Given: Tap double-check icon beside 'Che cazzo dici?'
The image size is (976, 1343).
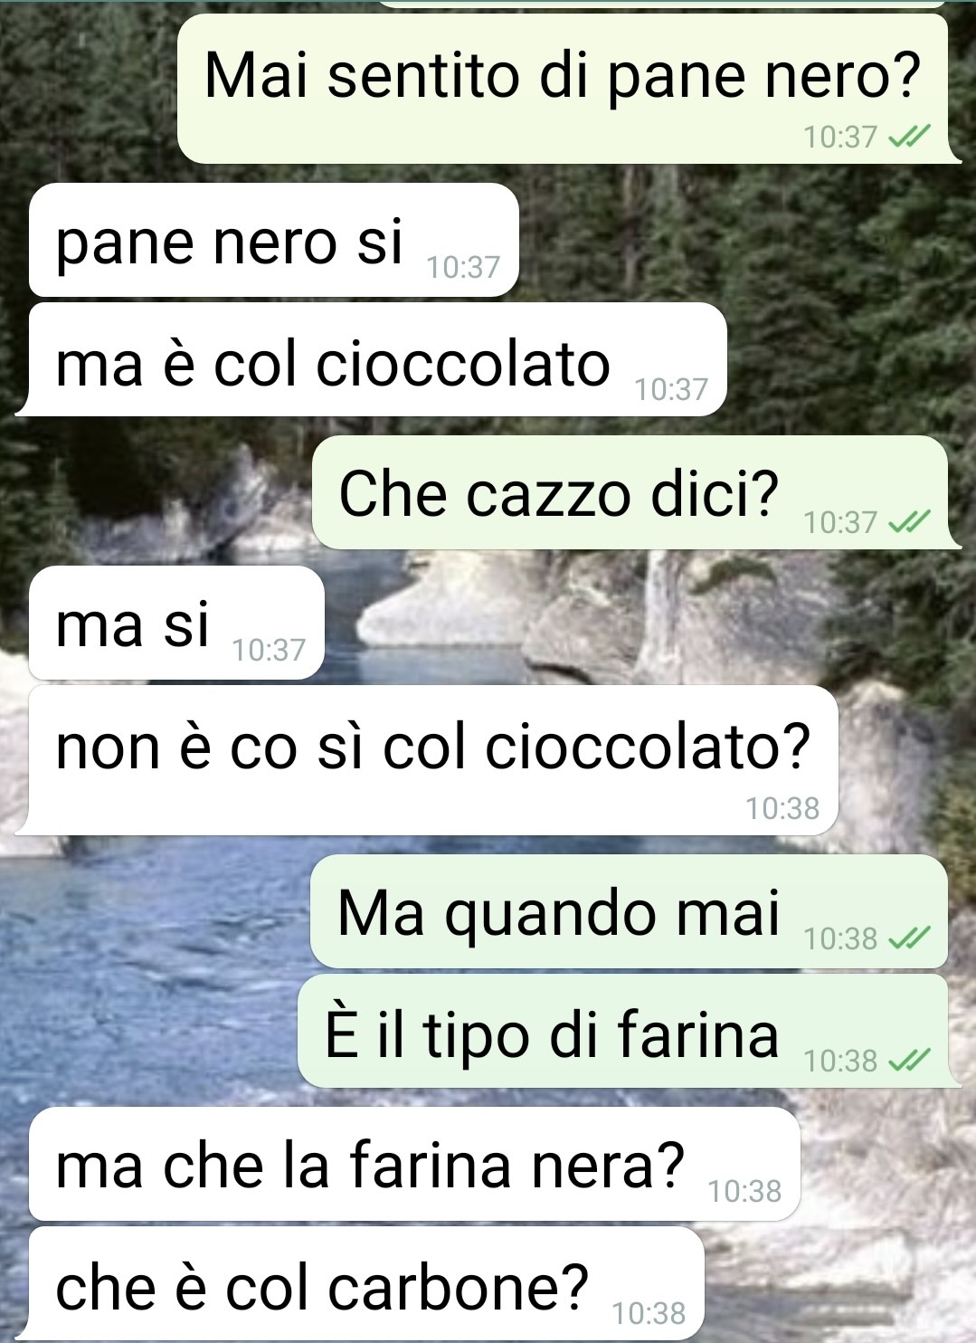Looking at the screenshot, I should point(908,522).
